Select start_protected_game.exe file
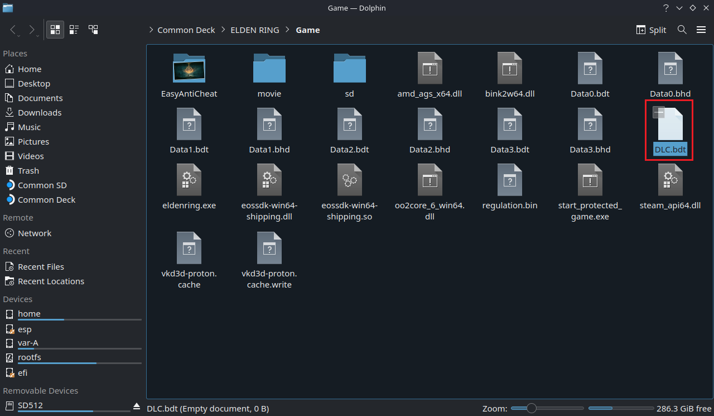714x416 pixels. tap(590, 193)
